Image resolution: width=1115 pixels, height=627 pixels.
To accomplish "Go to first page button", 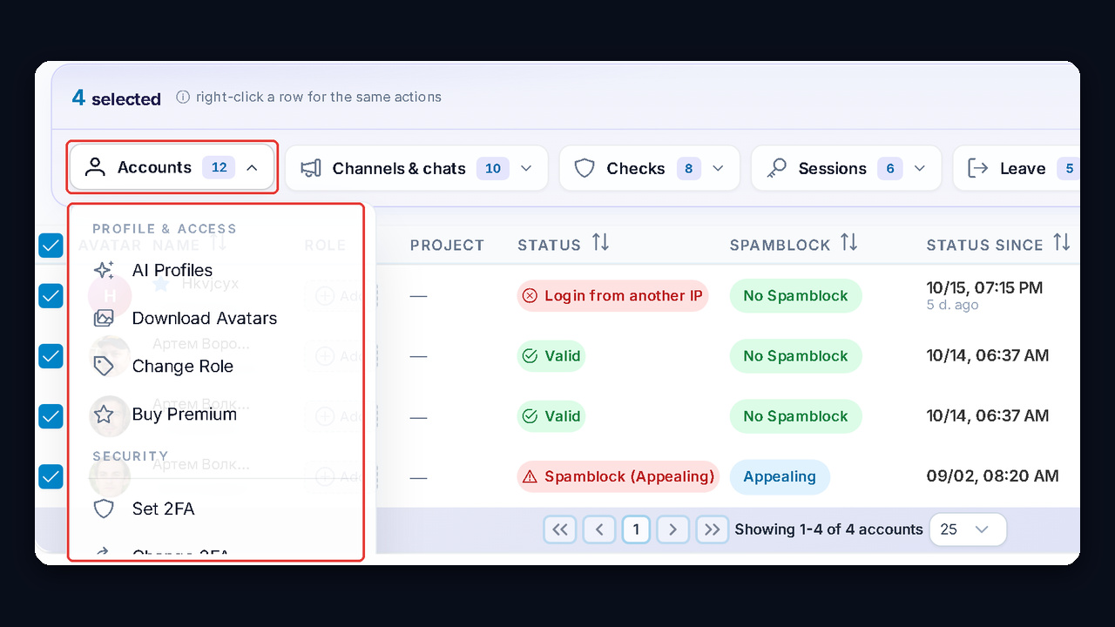I will coord(560,529).
